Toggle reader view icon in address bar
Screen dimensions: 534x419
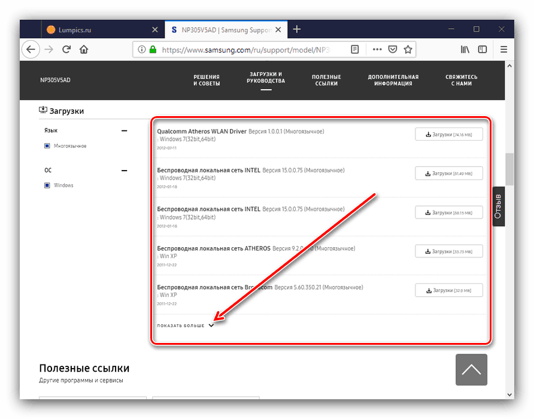(x=355, y=50)
